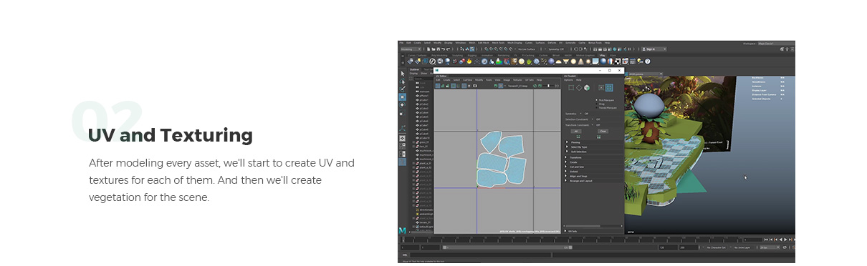867x266 pixels.
Task: Select the arrow Select tool in the left toolbox
Action: click(x=403, y=74)
